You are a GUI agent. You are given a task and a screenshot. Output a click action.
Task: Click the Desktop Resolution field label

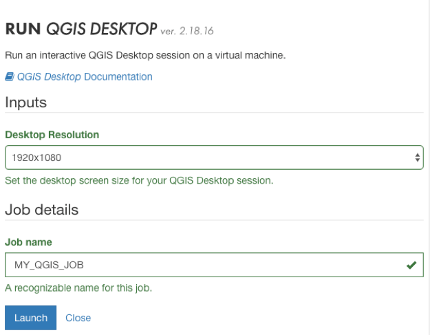[52, 135]
